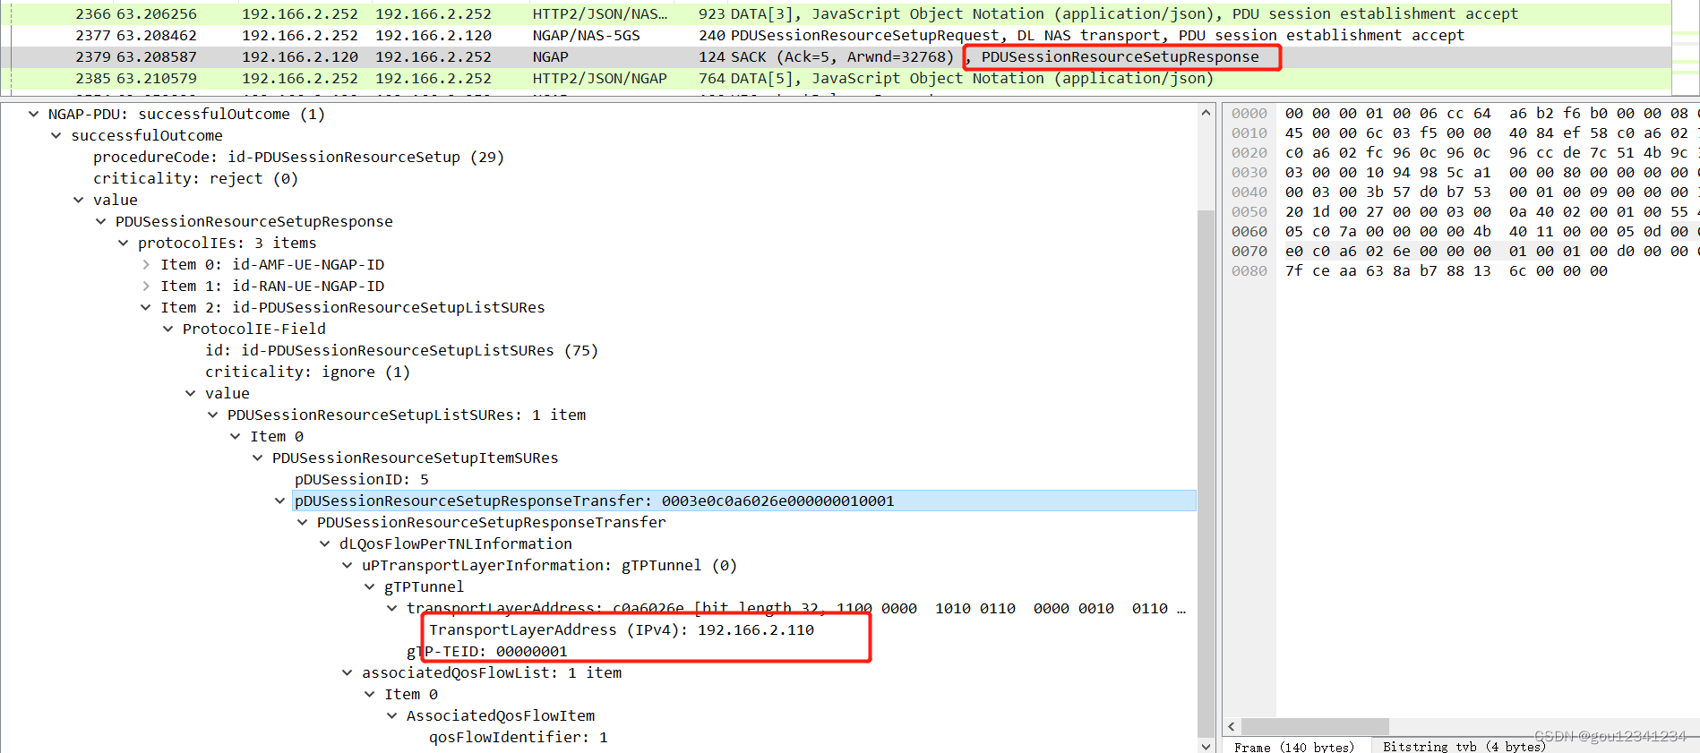Screen dimensions: 1700x753
Task: Select qosFlowIdentifier: 1 line
Action: pos(519,737)
